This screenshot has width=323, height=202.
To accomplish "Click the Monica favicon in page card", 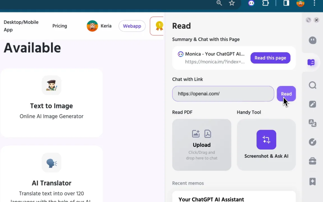I will [181, 54].
